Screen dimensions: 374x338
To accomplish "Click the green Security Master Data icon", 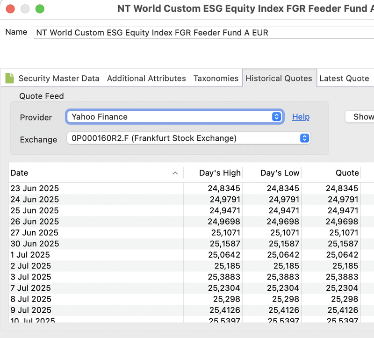I will pos(9,78).
